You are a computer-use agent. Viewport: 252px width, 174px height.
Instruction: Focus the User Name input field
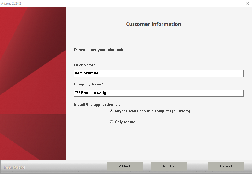(x=159, y=73)
